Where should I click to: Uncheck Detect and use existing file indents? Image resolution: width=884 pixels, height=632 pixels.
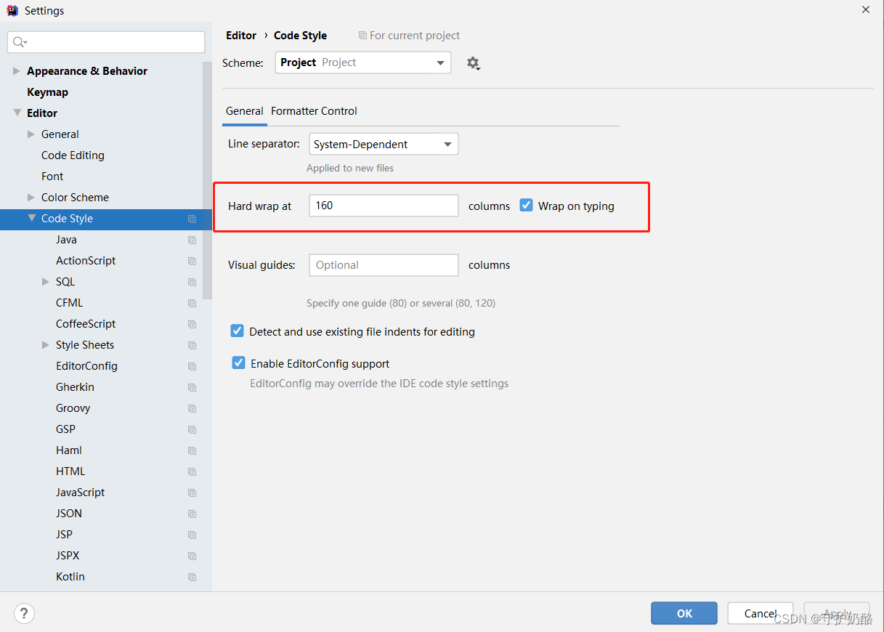[238, 331]
